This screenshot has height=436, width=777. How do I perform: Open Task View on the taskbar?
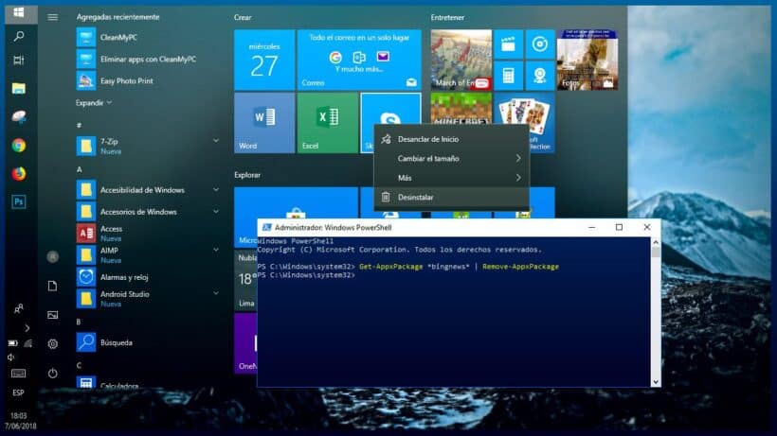click(19, 61)
